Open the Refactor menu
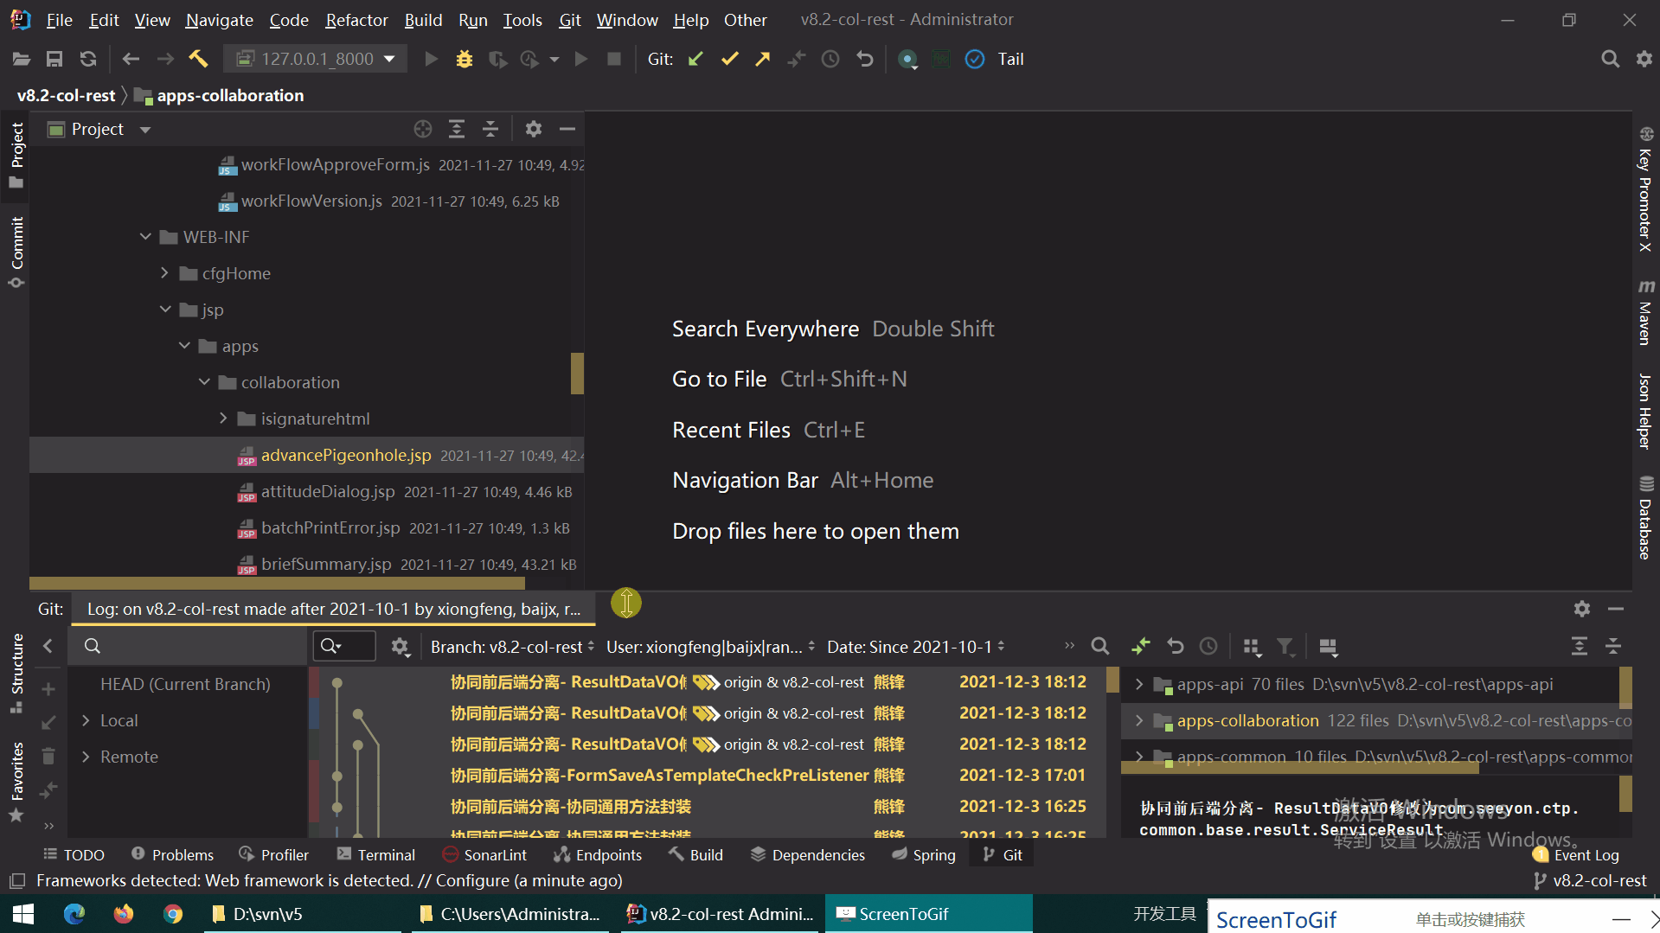 tap(356, 19)
